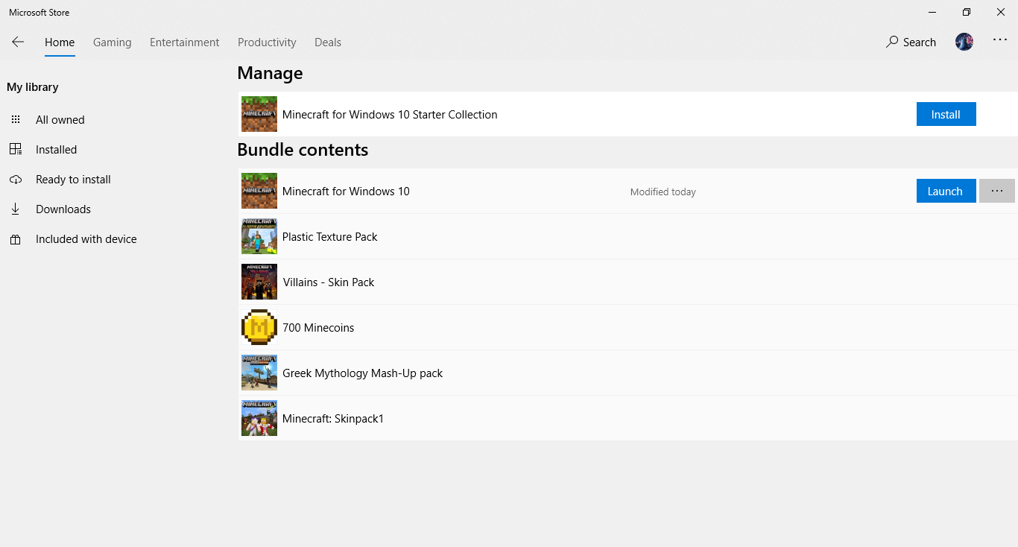Click Minecraft for Windows 10 bundle thumbnail
Image resolution: width=1018 pixels, height=547 pixels.
tap(259, 191)
